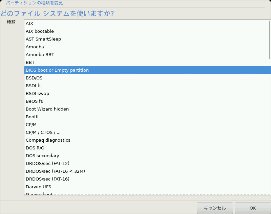This screenshot has width=271, height=214.
Task: Select AIX in the filesystem list
Action: (147, 23)
